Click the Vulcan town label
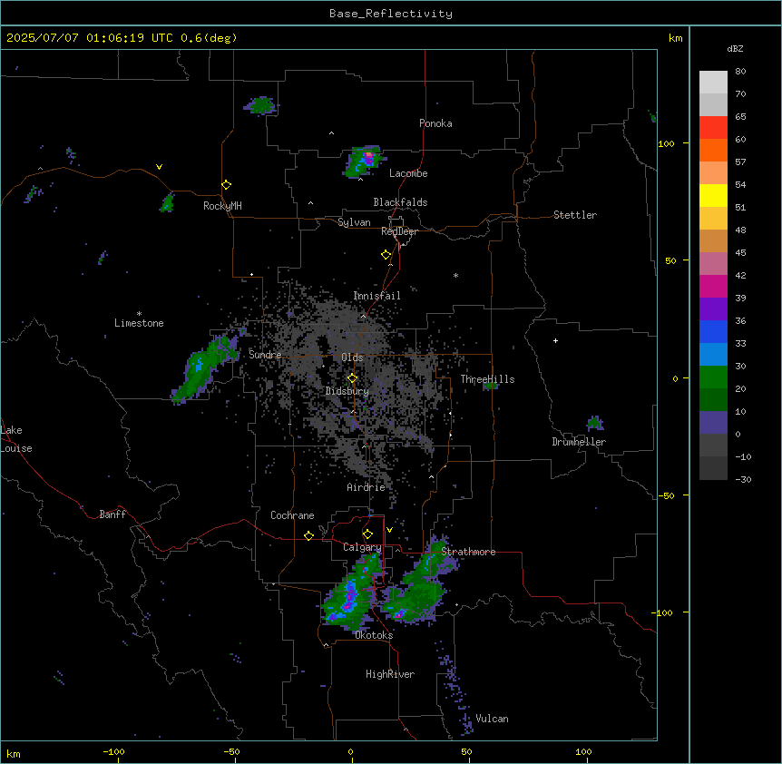Viewport: 782px width, 764px height. [492, 719]
